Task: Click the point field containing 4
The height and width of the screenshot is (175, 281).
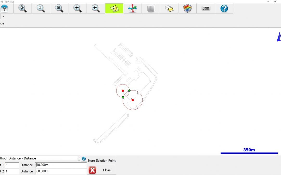Action: coord(12,165)
